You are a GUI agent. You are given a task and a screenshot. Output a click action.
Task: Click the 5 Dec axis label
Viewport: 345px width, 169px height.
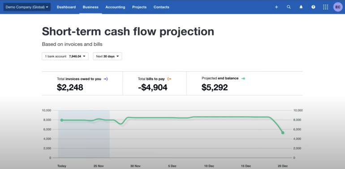tap(172, 166)
